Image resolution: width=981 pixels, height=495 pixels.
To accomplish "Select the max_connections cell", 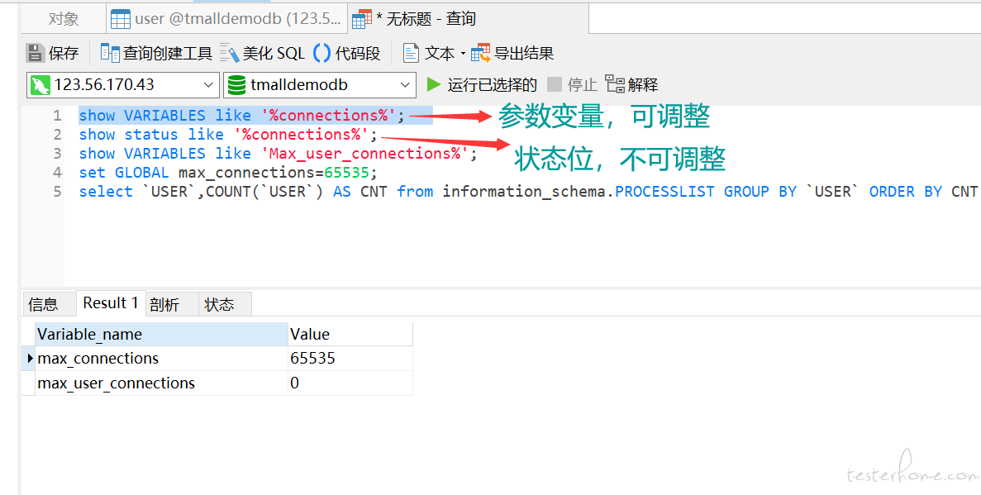I will point(161,359).
